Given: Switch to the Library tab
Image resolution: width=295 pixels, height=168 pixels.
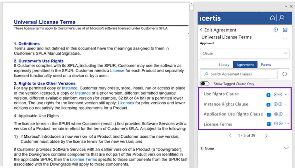Looking at the screenshot, I should pyautogui.click(x=224, y=65).
